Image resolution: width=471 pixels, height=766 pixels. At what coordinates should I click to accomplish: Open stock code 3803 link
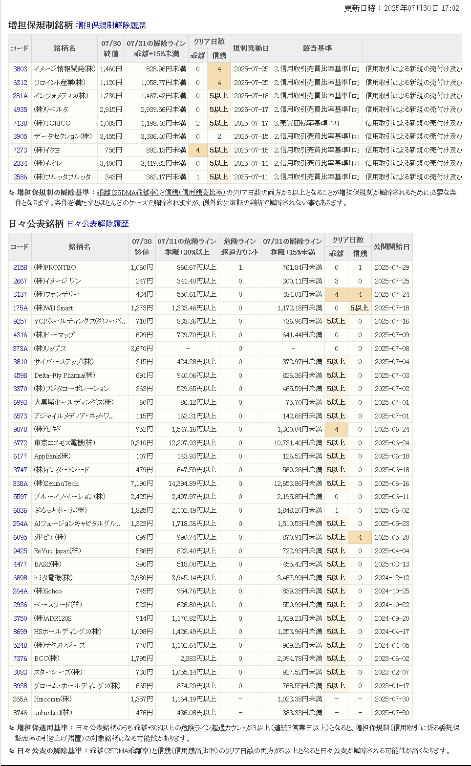[20, 69]
